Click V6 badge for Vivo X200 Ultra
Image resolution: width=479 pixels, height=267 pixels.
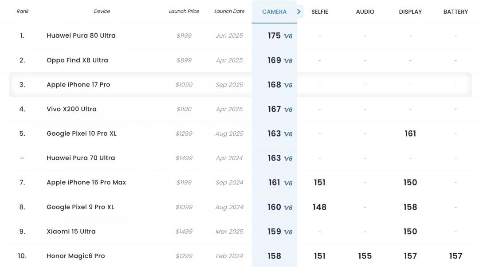point(288,110)
